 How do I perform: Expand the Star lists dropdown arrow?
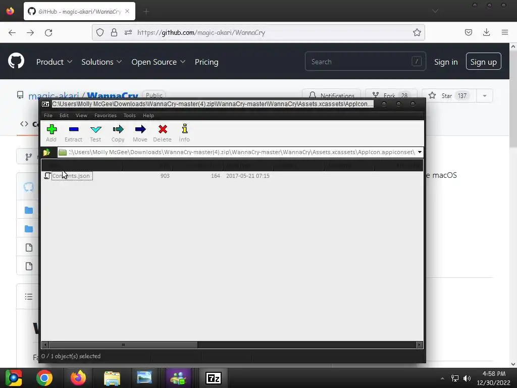[484, 95]
